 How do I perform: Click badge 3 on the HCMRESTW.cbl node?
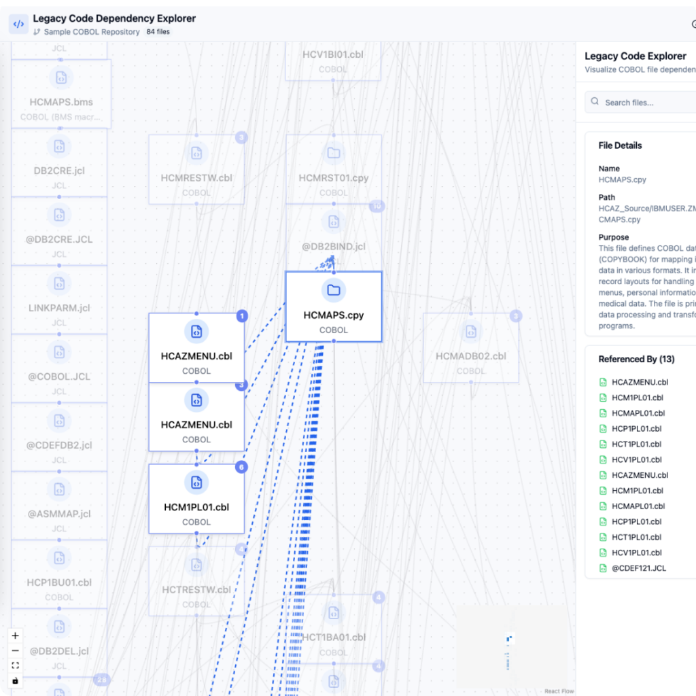coord(241,137)
